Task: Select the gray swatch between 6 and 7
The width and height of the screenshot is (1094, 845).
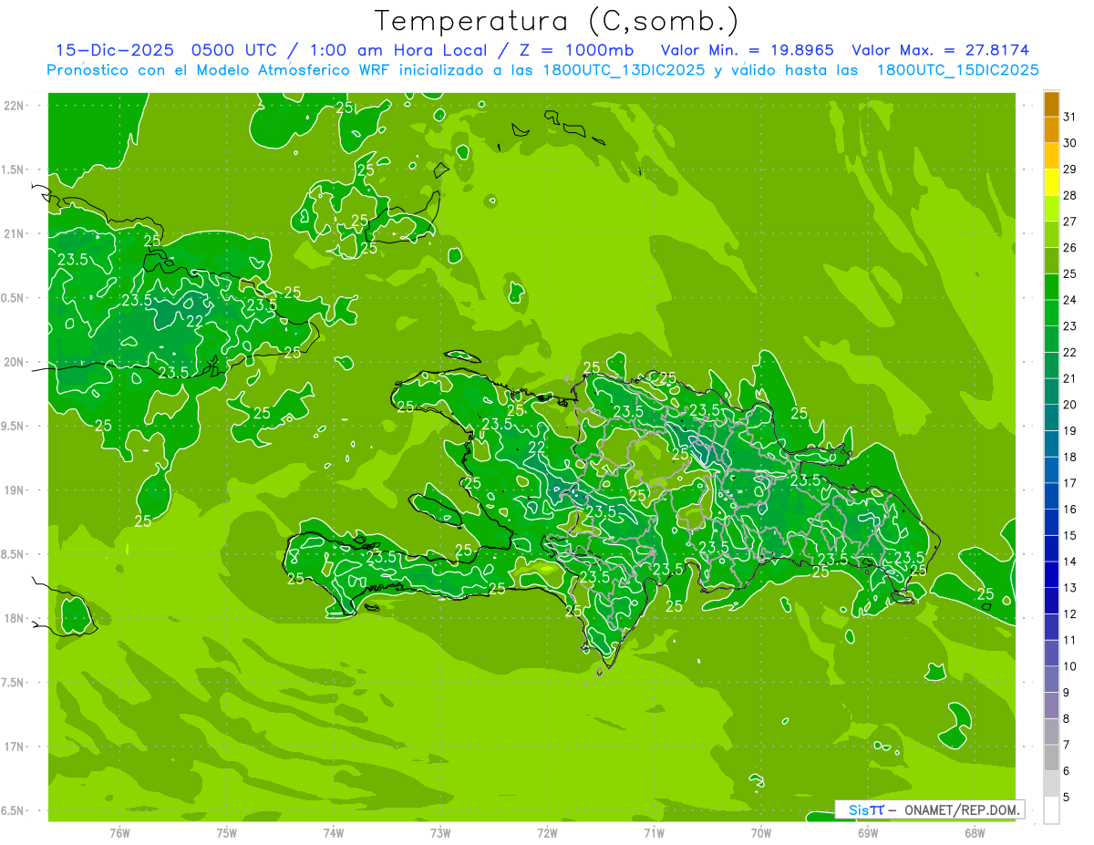Action: coord(1051,757)
